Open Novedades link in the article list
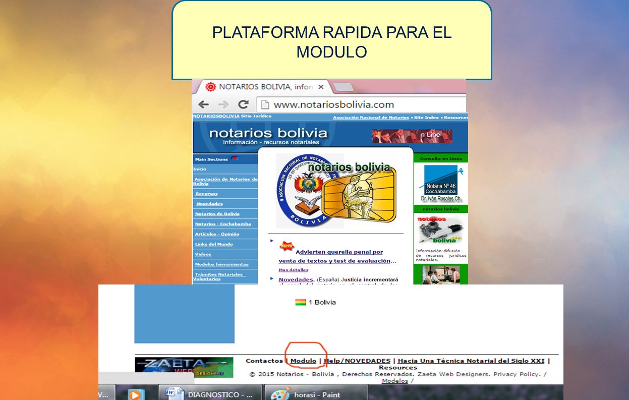 coord(296,279)
